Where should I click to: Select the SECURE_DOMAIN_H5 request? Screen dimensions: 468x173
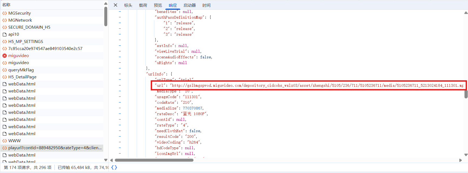(52, 27)
